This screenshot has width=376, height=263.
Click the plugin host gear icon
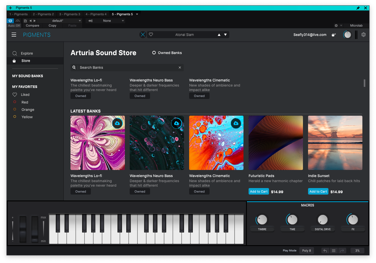pos(336,25)
